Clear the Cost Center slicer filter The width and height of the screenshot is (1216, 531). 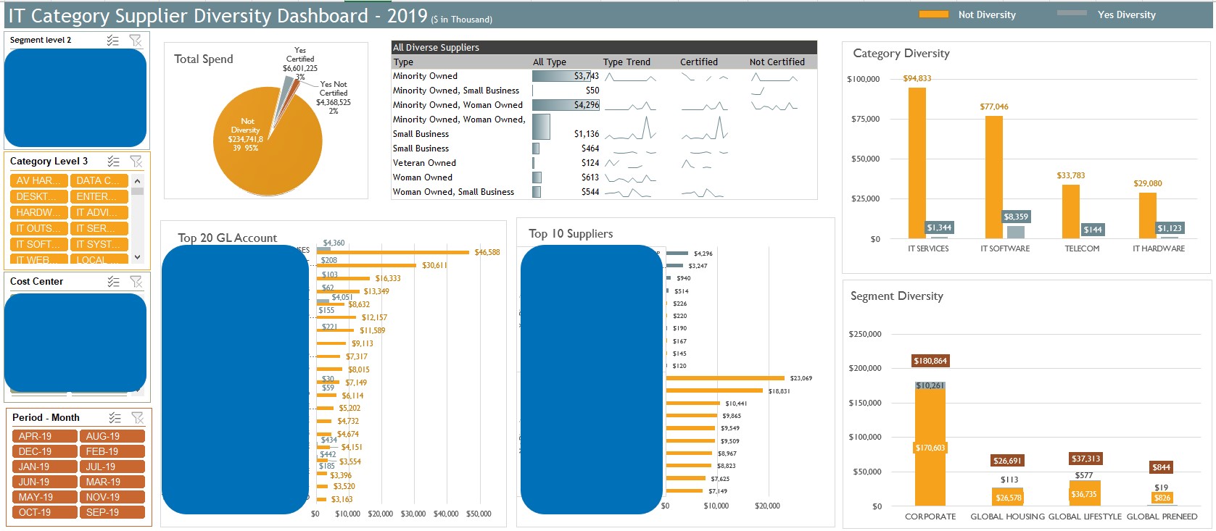pyautogui.click(x=136, y=282)
